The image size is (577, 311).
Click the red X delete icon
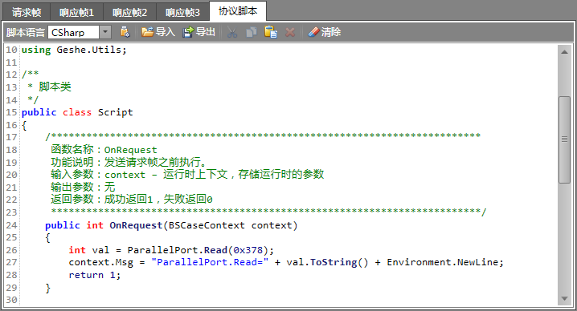[290, 32]
